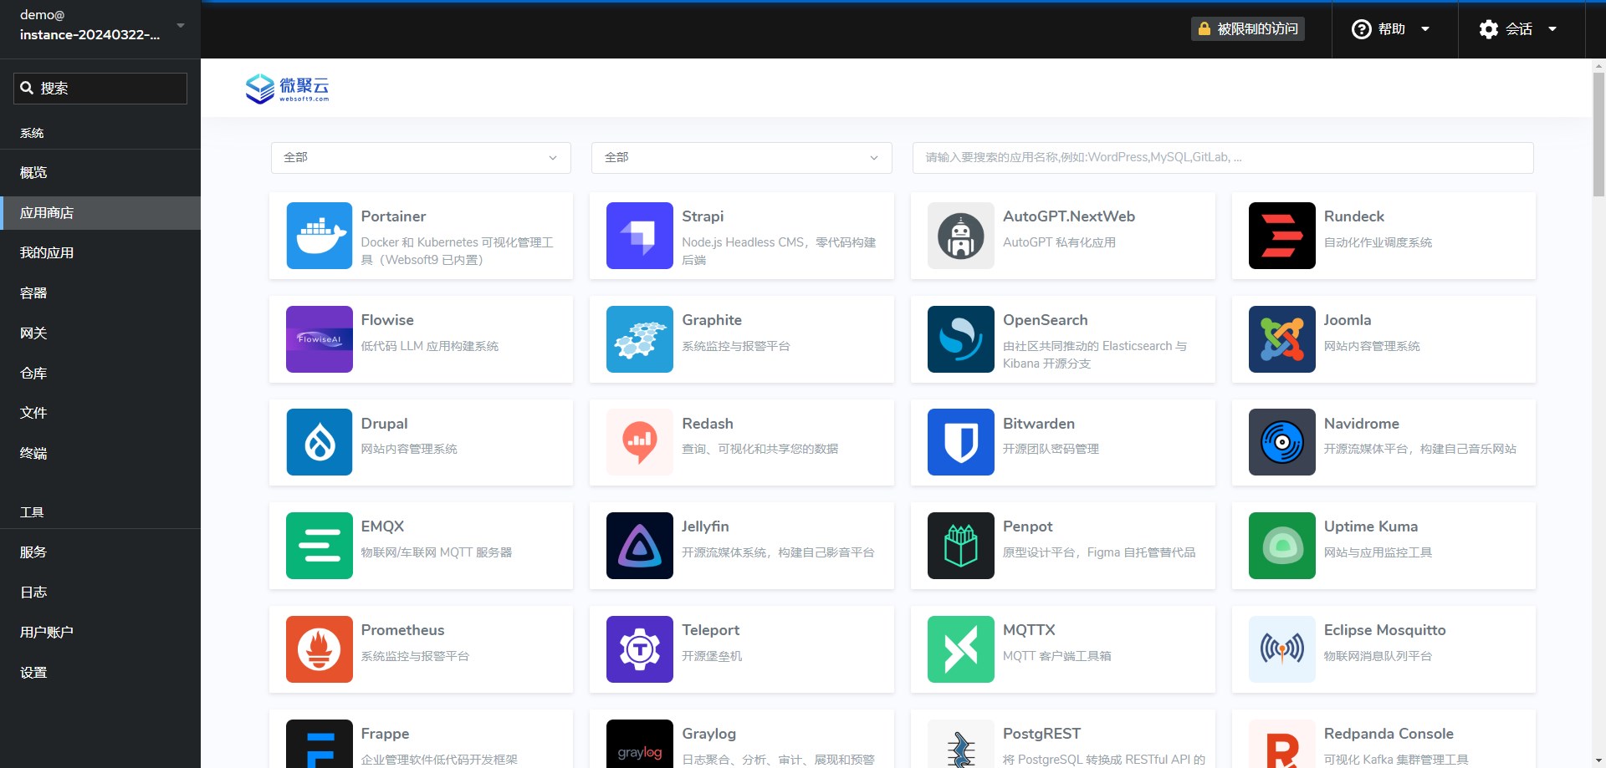Click the Teleport description 开源堡垒机

coord(712,656)
